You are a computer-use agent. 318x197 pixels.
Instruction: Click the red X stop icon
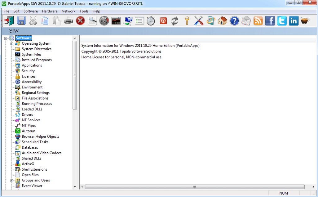tap(80, 21)
